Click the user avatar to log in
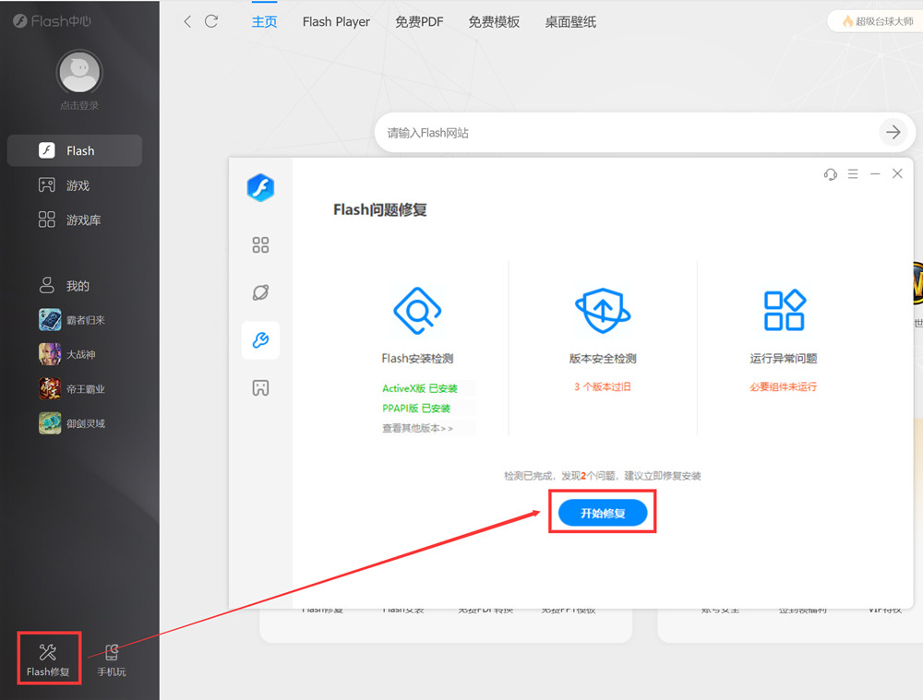 [79, 73]
